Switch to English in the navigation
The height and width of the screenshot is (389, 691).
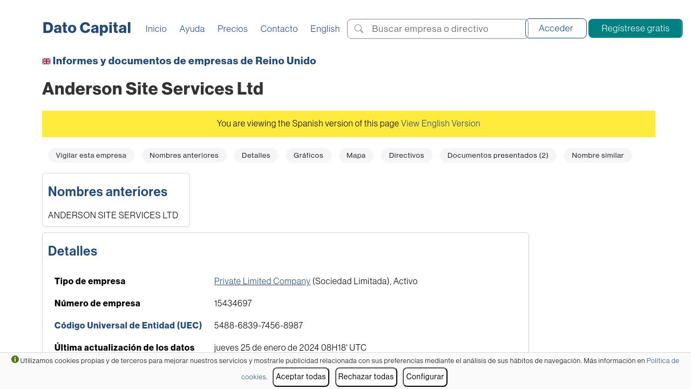point(325,29)
